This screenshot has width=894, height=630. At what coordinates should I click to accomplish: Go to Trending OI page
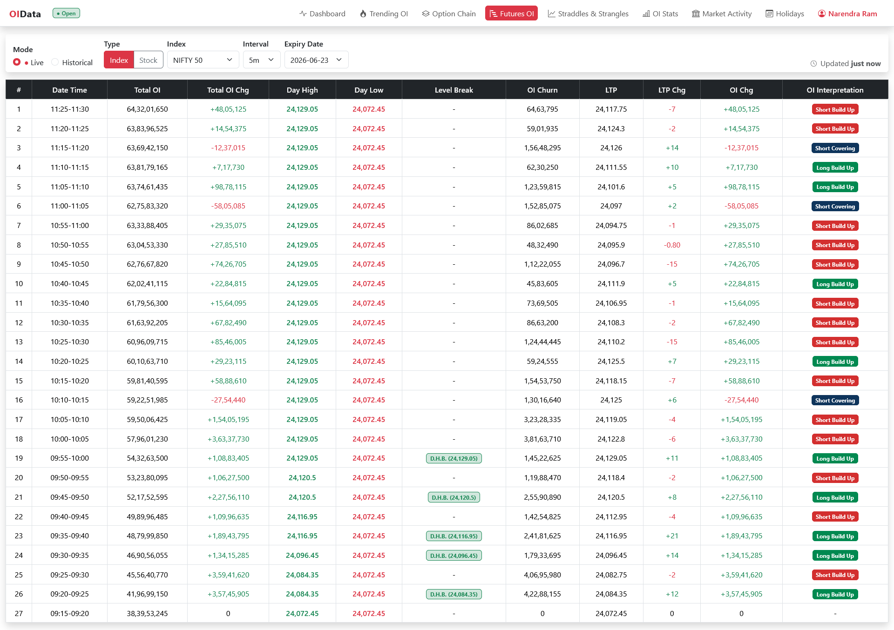(384, 13)
